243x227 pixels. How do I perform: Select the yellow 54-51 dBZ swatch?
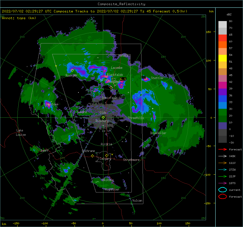click(222, 58)
